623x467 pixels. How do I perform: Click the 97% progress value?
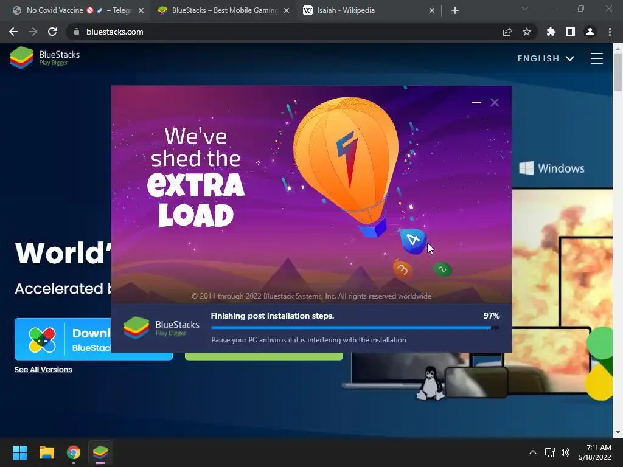pyautogui.click(x=492, y=316)
